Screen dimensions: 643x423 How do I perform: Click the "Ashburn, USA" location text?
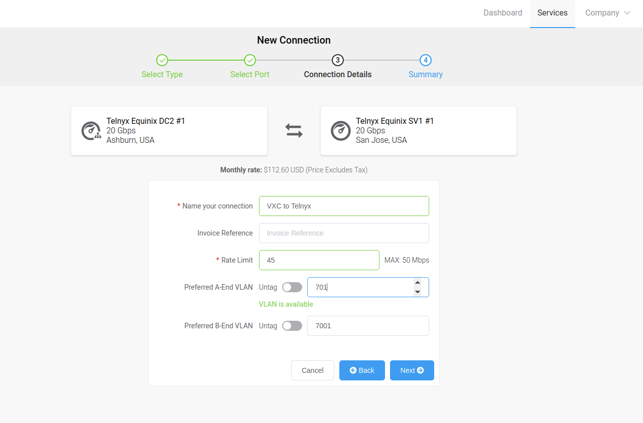tap(131, 140)
